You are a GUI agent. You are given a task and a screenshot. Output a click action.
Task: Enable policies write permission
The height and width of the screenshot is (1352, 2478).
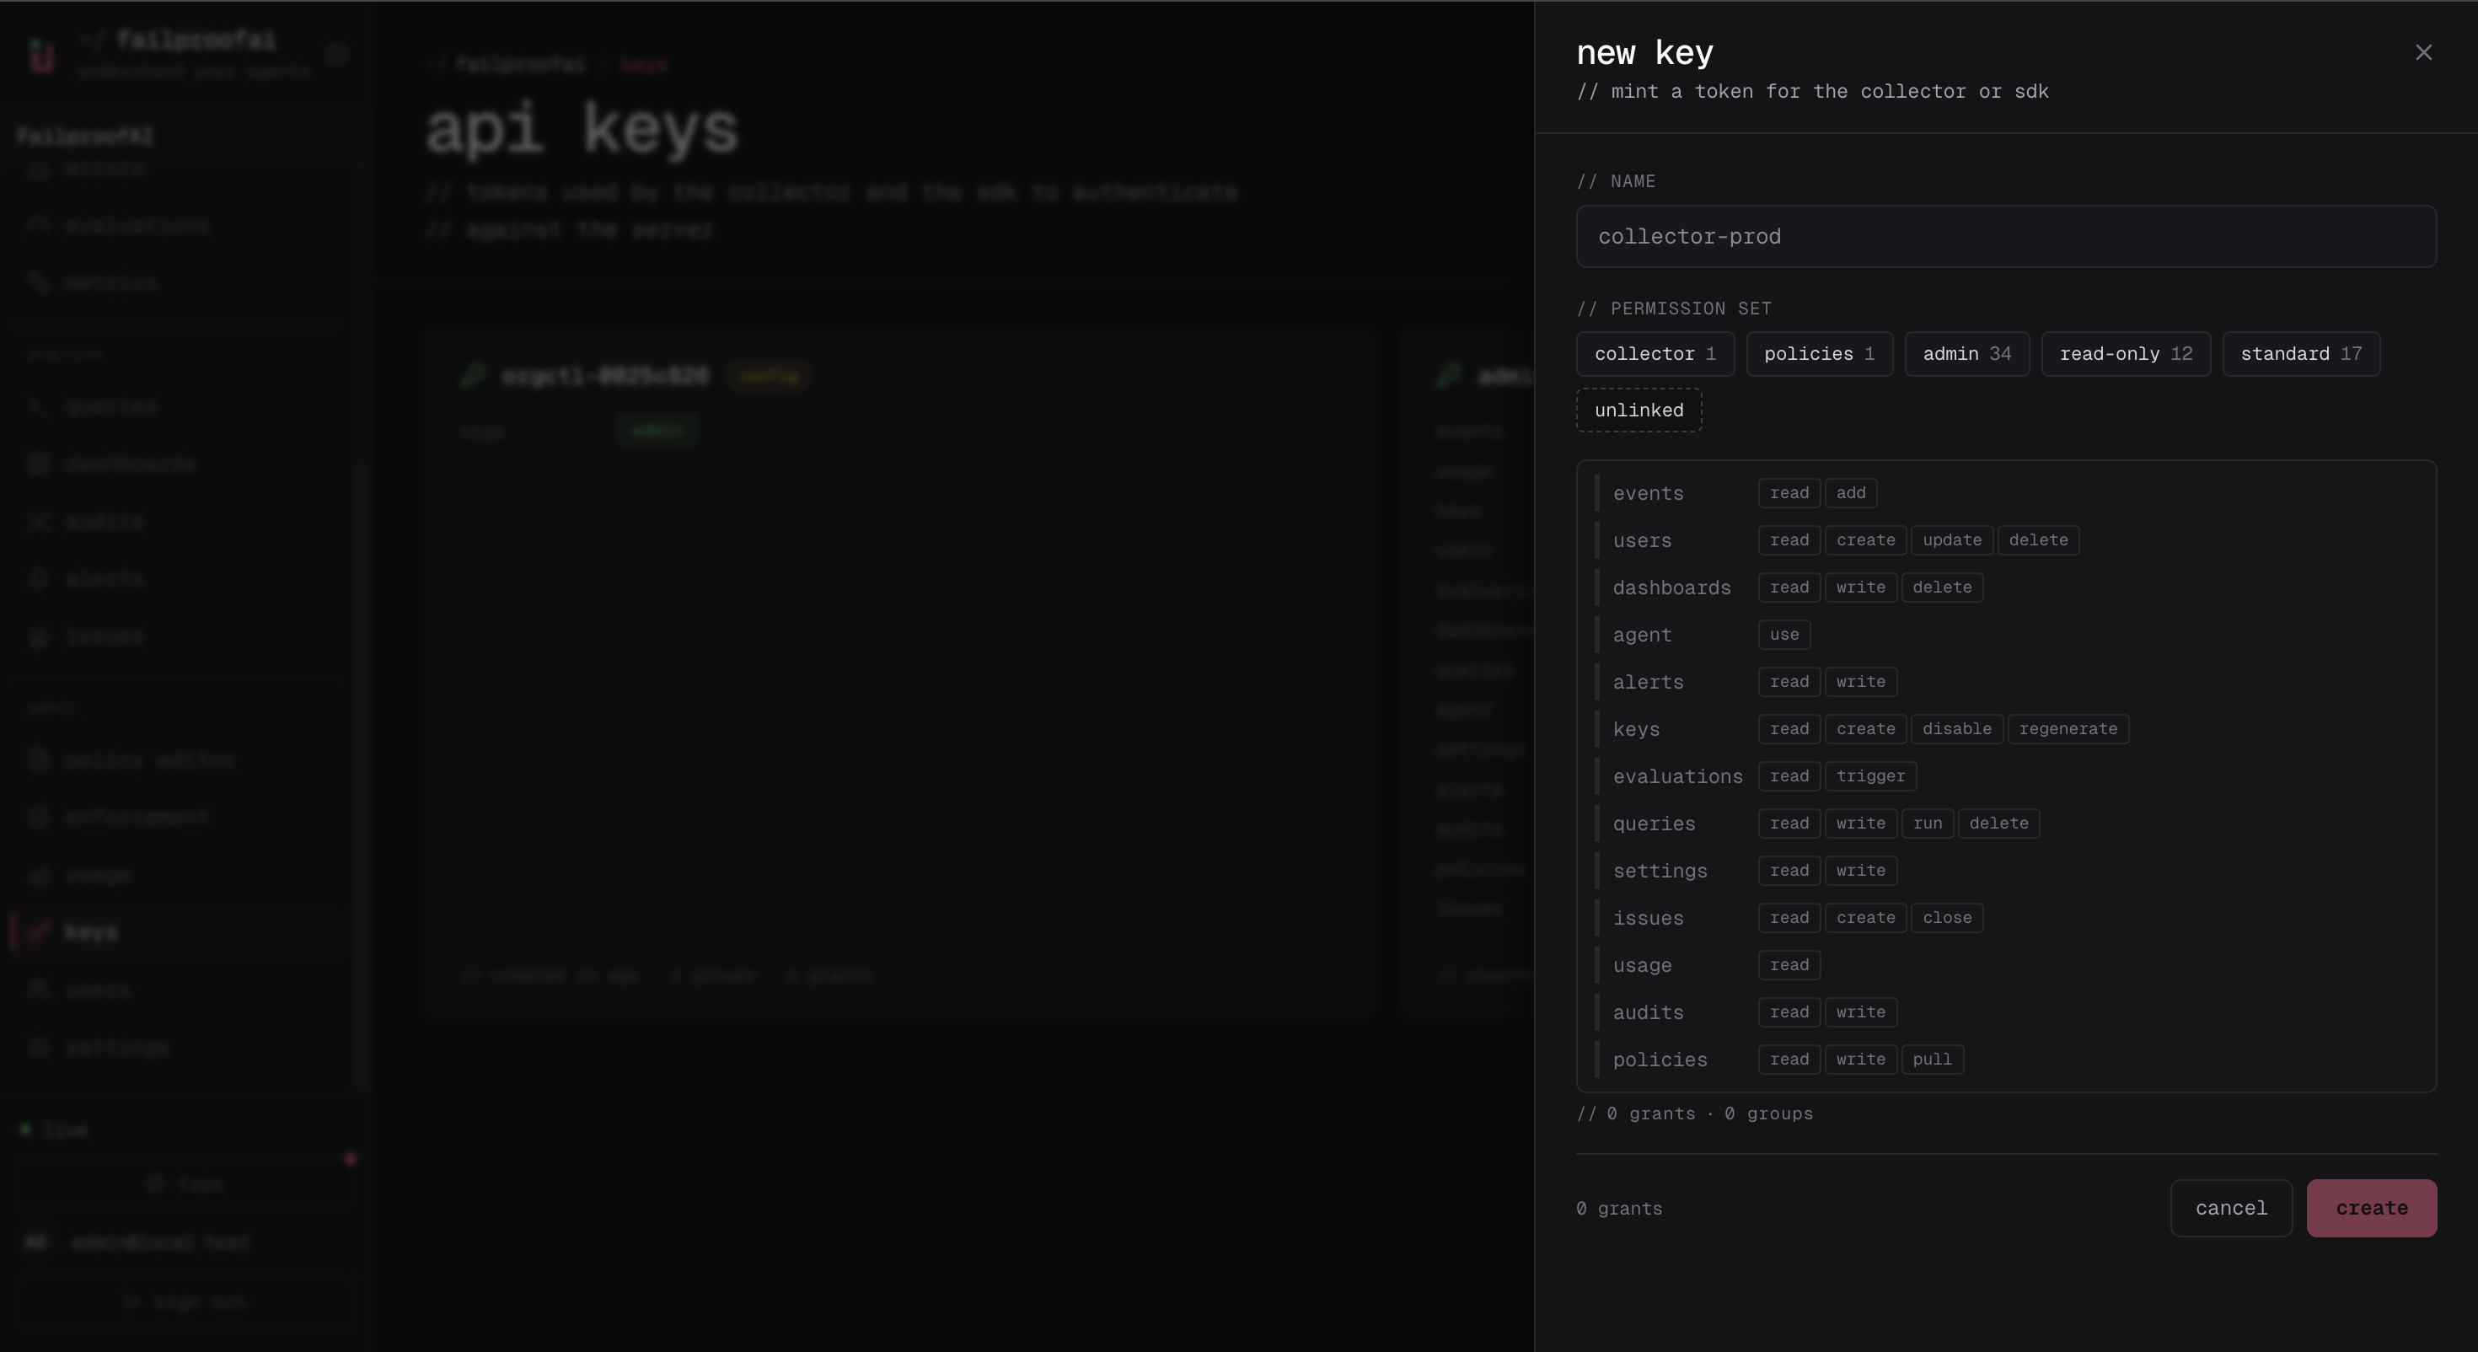[x=1860, y=1059]
